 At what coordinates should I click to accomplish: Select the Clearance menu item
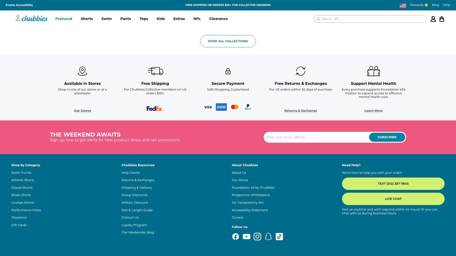click(x=218, y=19)
